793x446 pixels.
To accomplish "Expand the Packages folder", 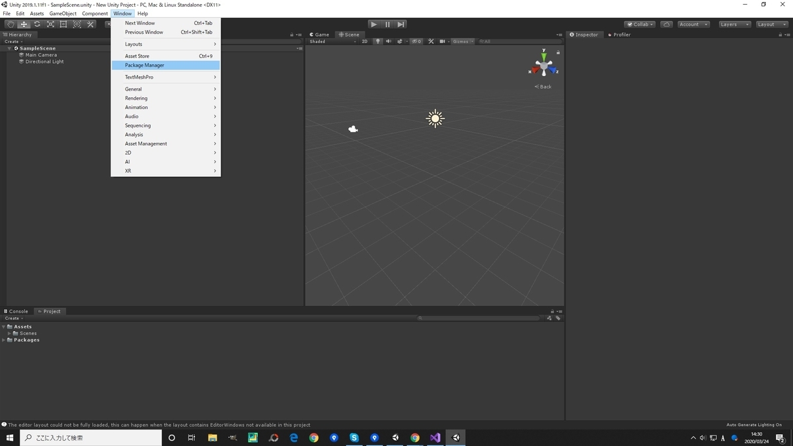I will click(4, 340).
